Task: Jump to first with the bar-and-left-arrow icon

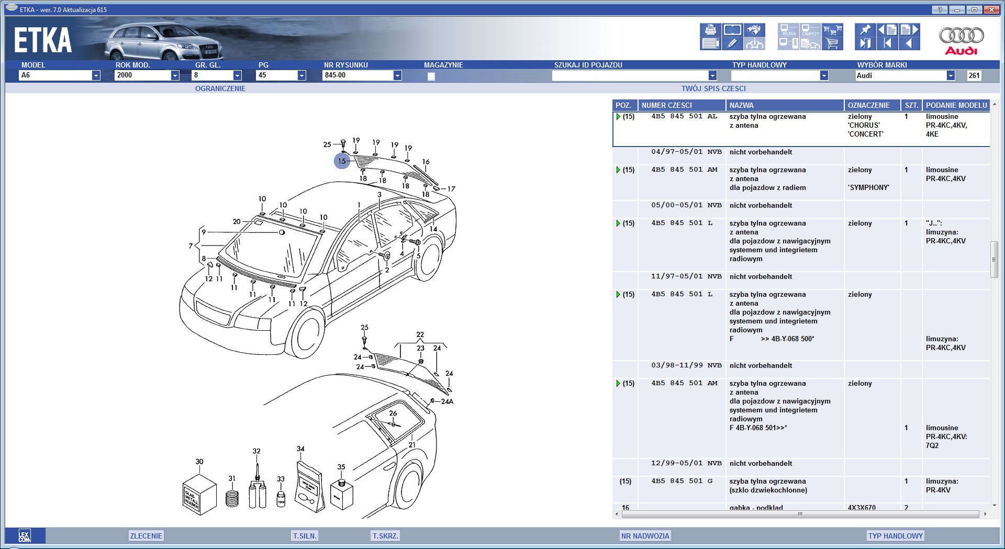Action: click(x=887, y=43)
